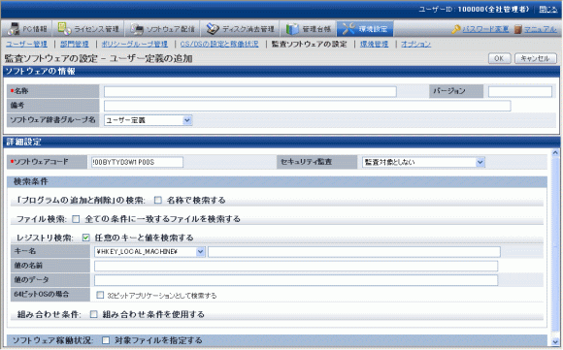
Task: Click the scrollbar down arrow
Action: click(555, 341)
